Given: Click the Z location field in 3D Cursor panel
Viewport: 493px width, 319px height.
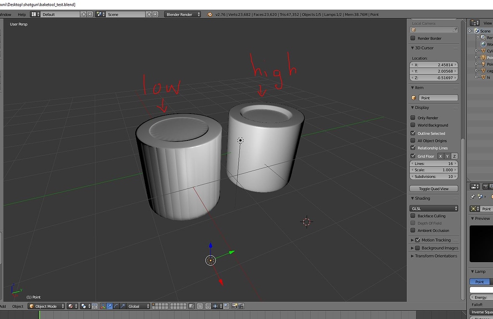Looking at the screenshot, I should click(x=434, y=77).
